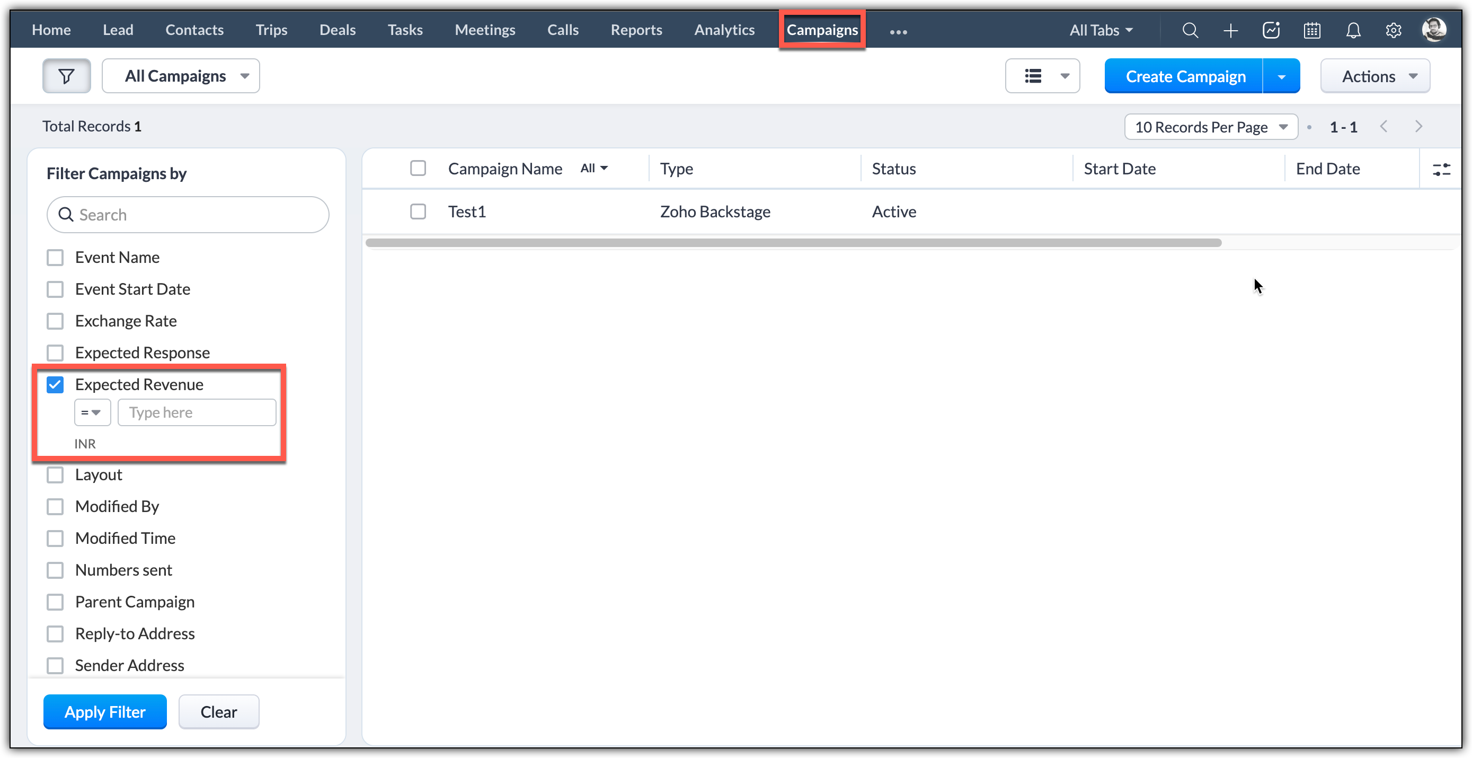Go to the Deals tab
The height and width of the screenshot is (758, 1472).
coord(337,30)
